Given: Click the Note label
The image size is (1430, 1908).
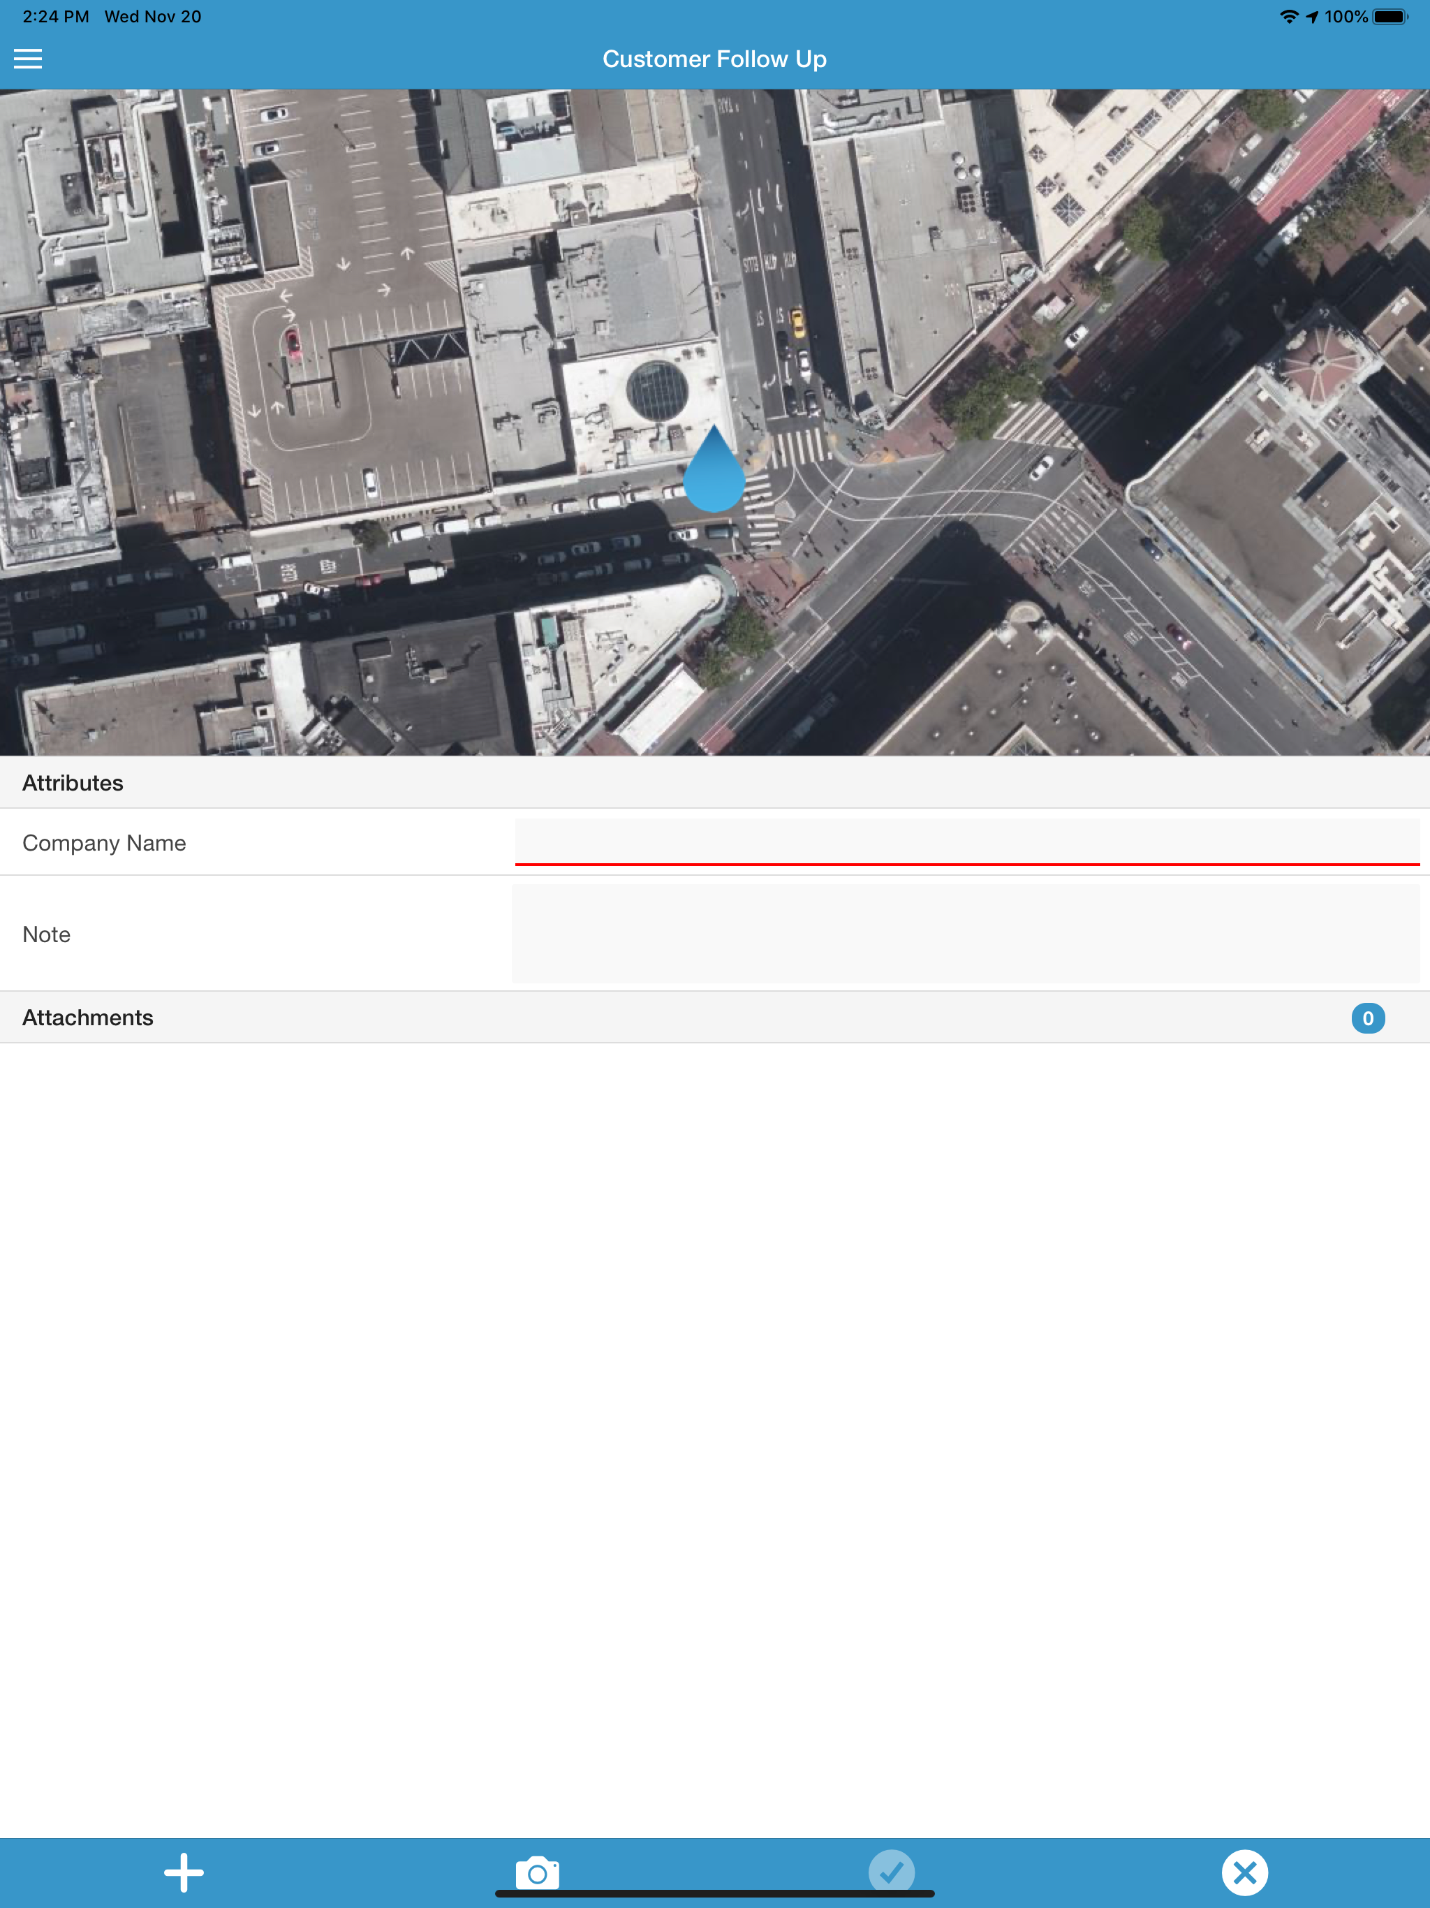Looking at the screenshot, I should click(47, 934).
